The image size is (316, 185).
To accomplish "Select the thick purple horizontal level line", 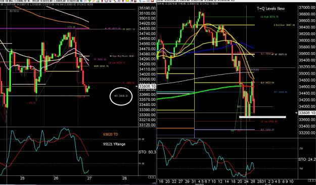I will pos(44,28).
